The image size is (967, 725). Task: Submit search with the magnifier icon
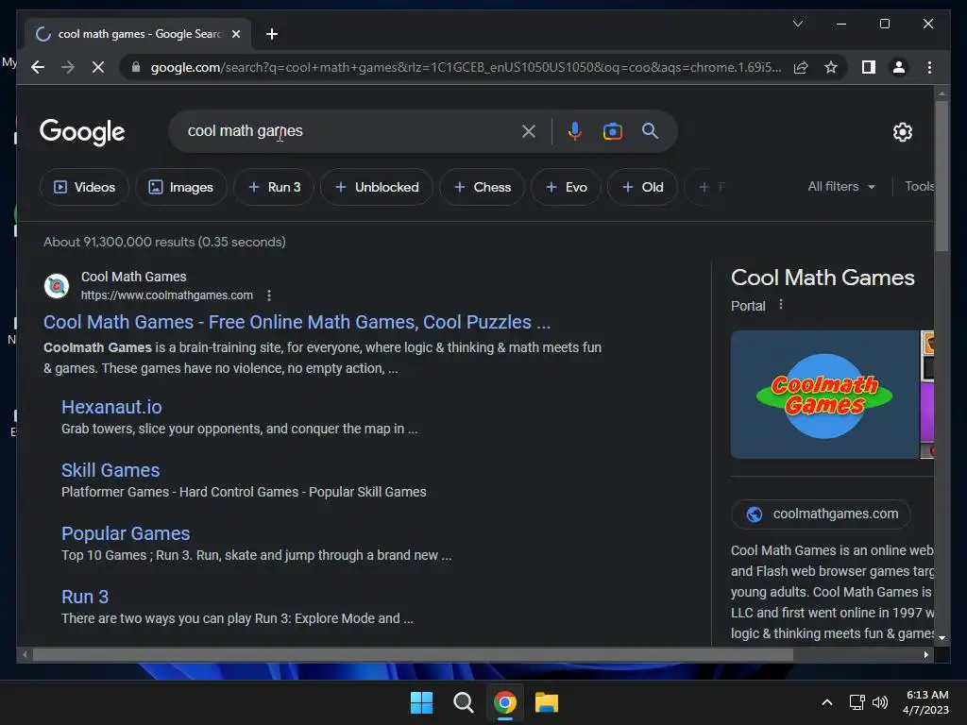point(650,130)
